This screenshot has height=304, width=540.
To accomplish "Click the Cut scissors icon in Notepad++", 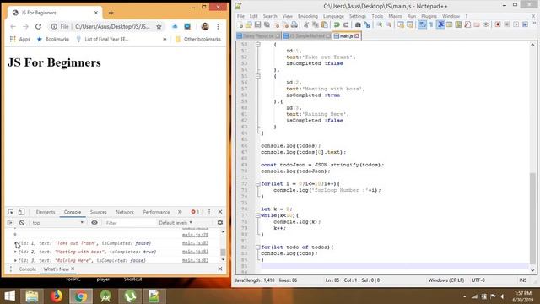I will pos(306,24).
